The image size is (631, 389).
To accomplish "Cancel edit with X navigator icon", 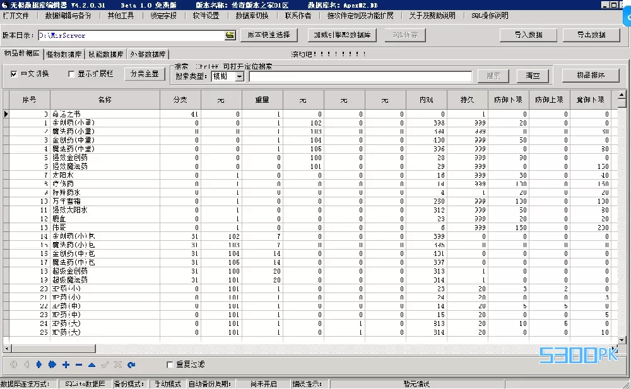I will coord(118,364).
